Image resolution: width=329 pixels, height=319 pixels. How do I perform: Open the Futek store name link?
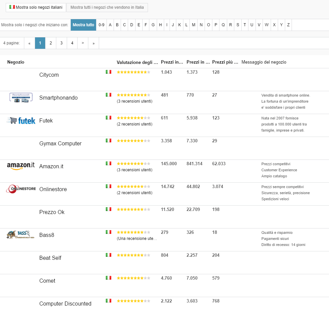point(46,120)
